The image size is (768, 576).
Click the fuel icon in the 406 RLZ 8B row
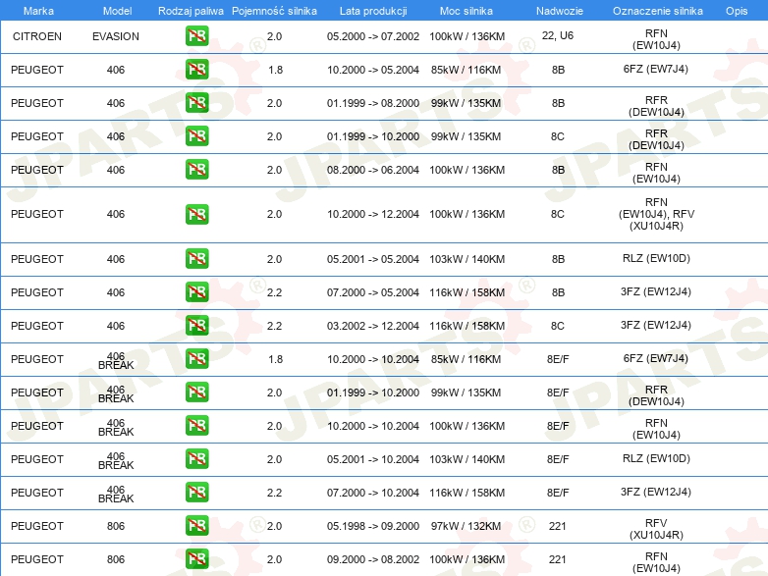(196, 259)
